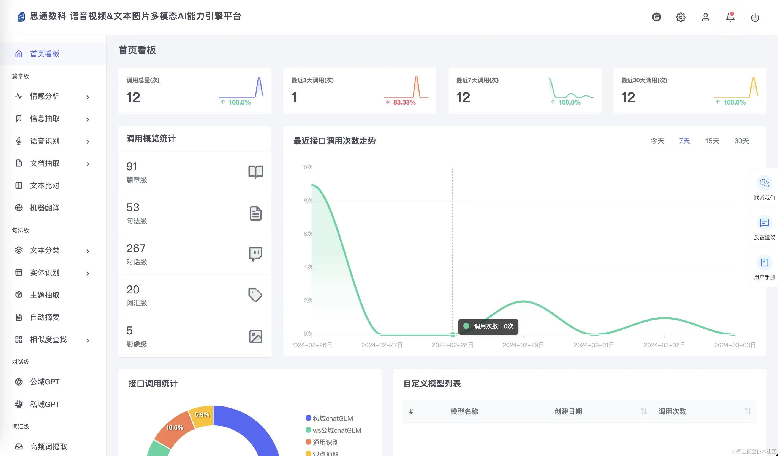Select the highlighted data point on the trend chart
The height and width of the screenshot is (456, 778).
tap(452, 334)
